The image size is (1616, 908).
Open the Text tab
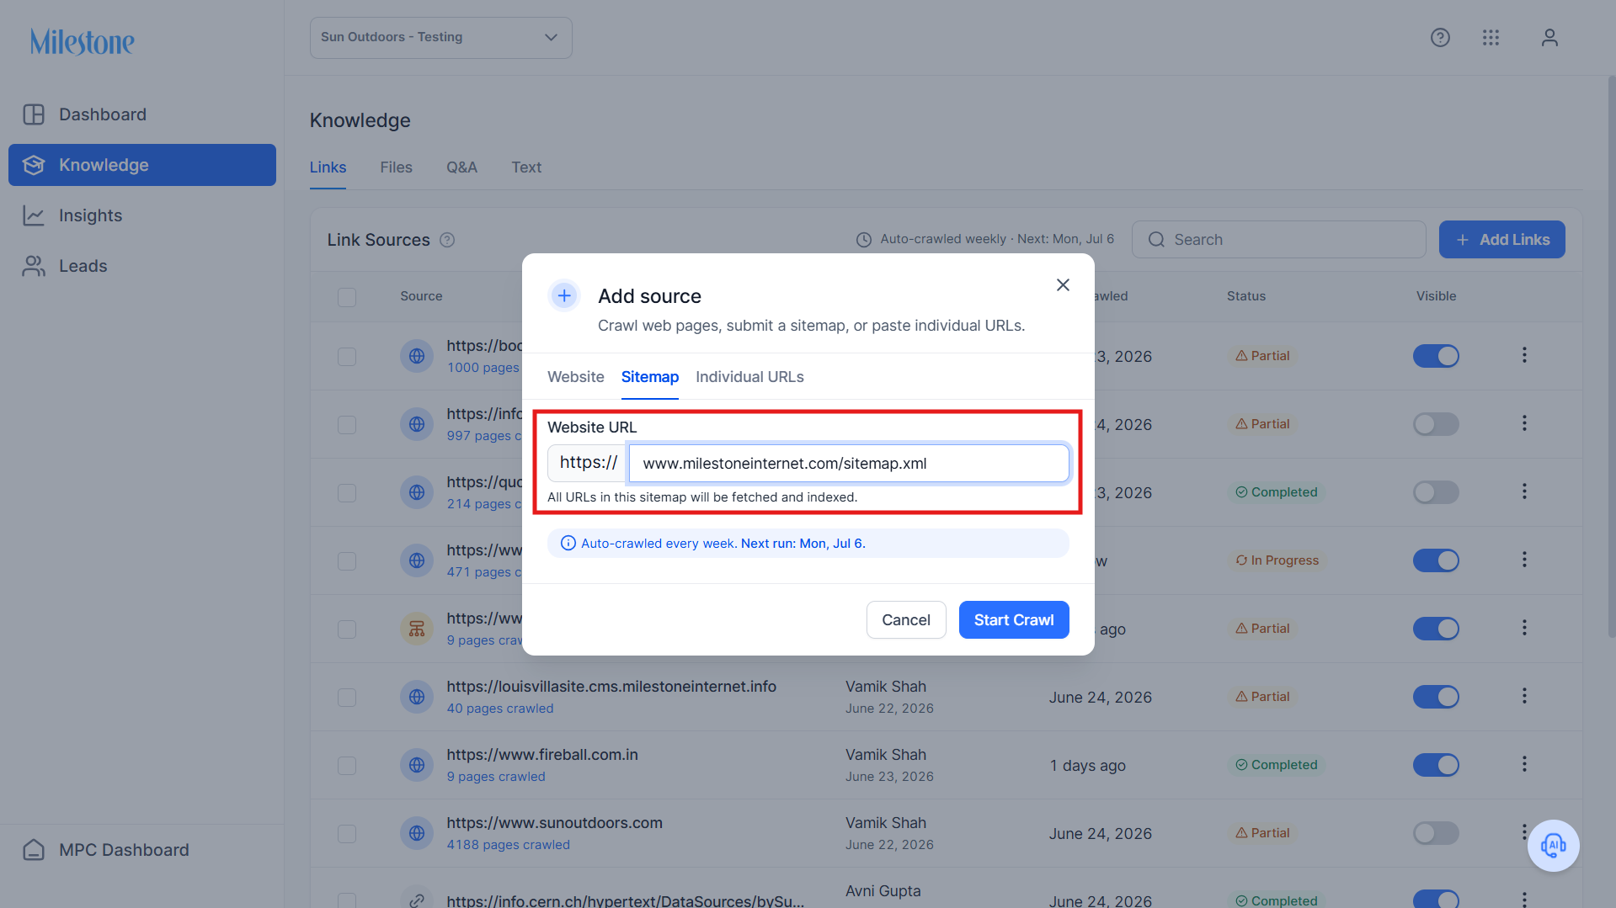pos(526,167)
